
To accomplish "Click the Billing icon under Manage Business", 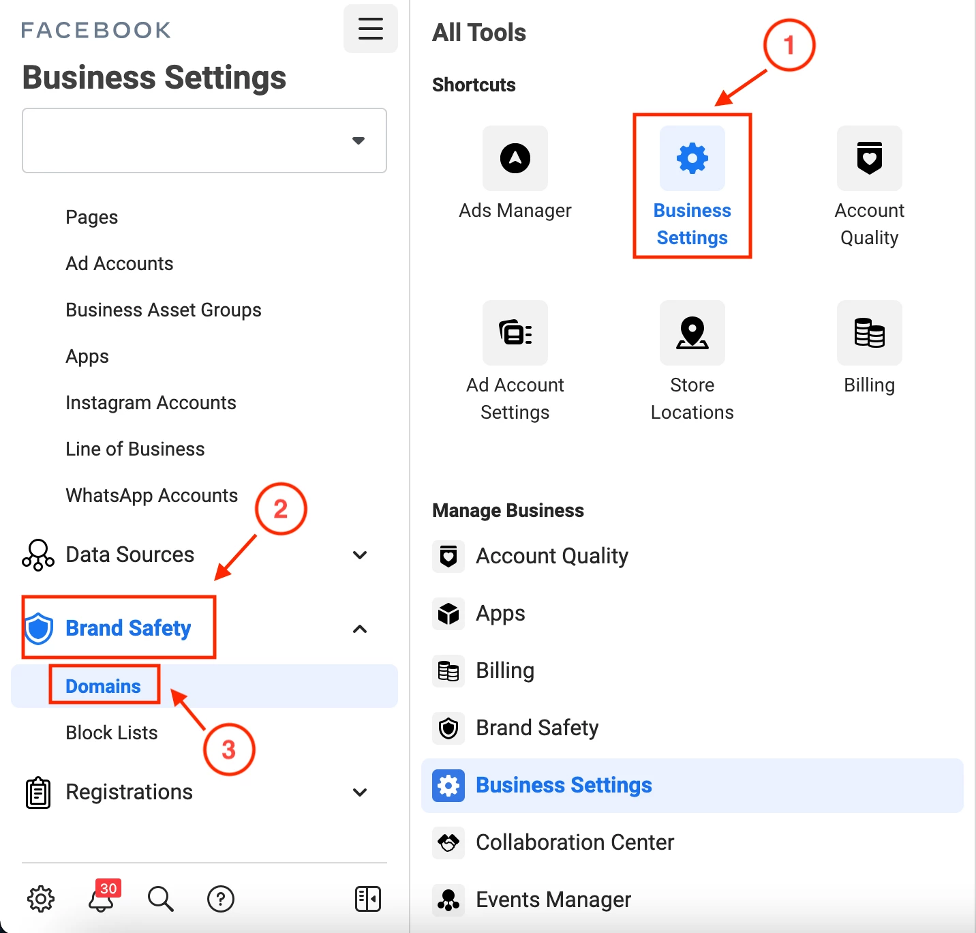I will [x=448, y=671].
